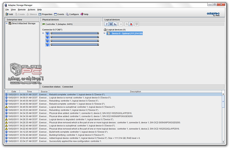Click warning icon of 04:46:50 suboptimal event
This screenshot has height=148, width=229.
tap(6, 107)
